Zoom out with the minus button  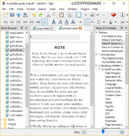(84, 132)
